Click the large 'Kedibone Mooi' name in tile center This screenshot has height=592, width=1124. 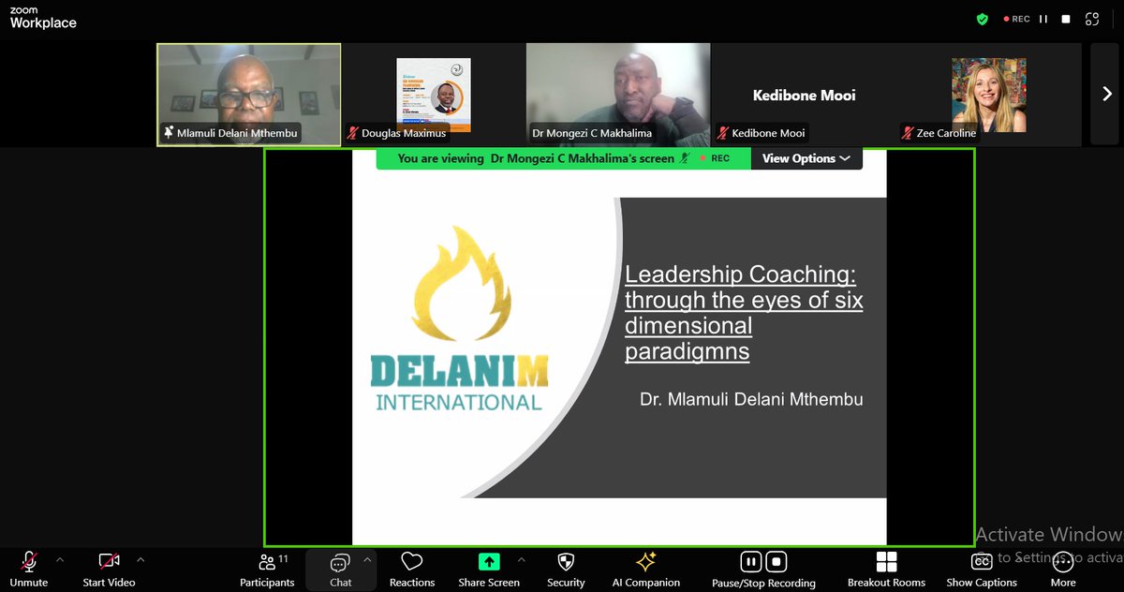click(x=805, y=95)
